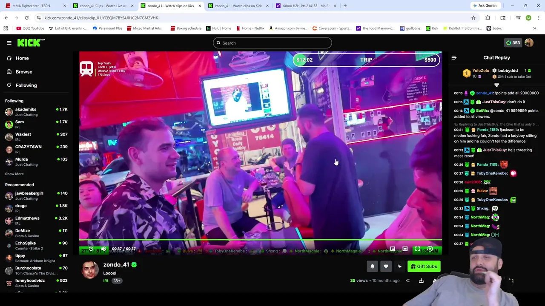Open the CRAZYTAWN channel
Viewport: 545px width, 306px height.
[36, 149]
